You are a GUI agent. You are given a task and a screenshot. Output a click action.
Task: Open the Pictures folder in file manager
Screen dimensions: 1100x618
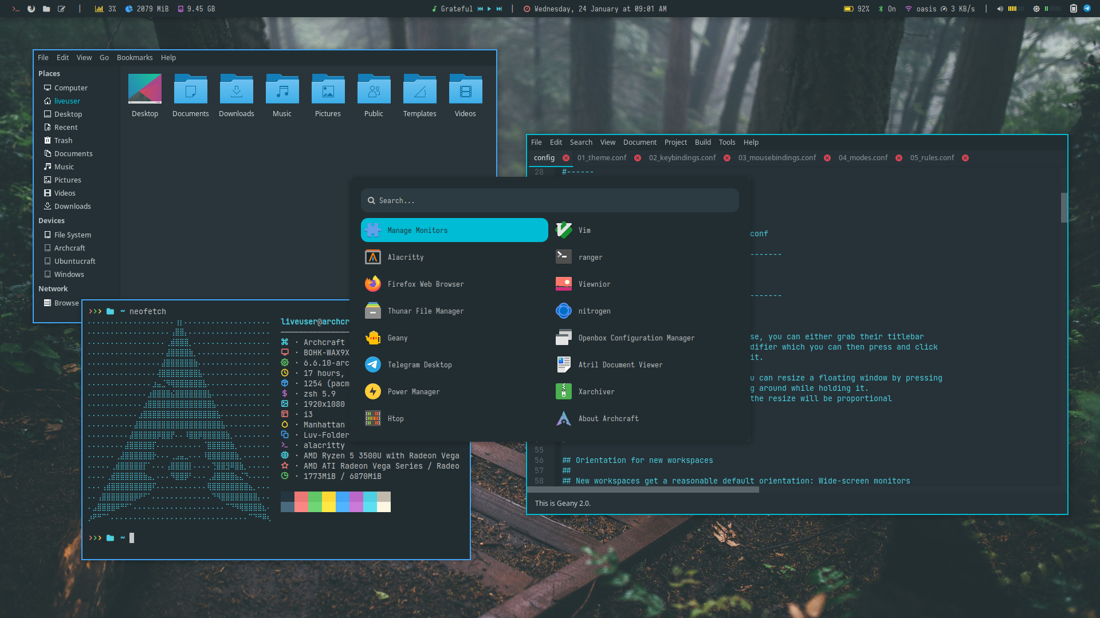coord(328,90)
